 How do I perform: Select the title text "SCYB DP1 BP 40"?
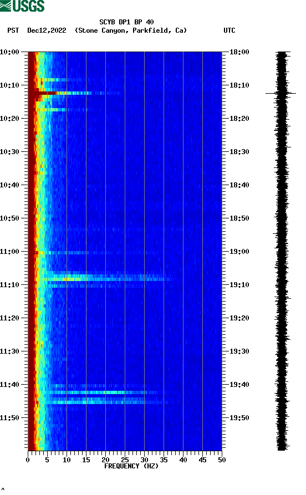(x=126, y=22)
